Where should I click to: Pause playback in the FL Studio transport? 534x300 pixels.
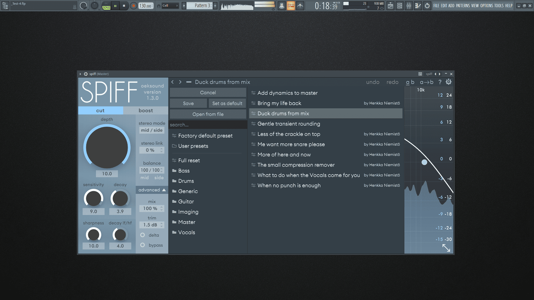115,6
